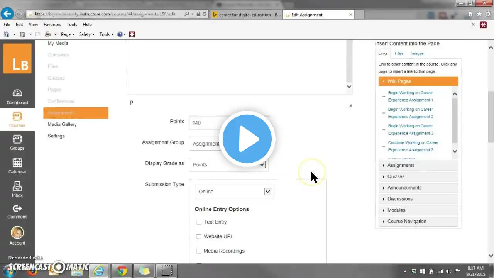Viewport: 494px width, 278px height.
Task: Click the browser address bar URL
Action: tap(105, 14)
